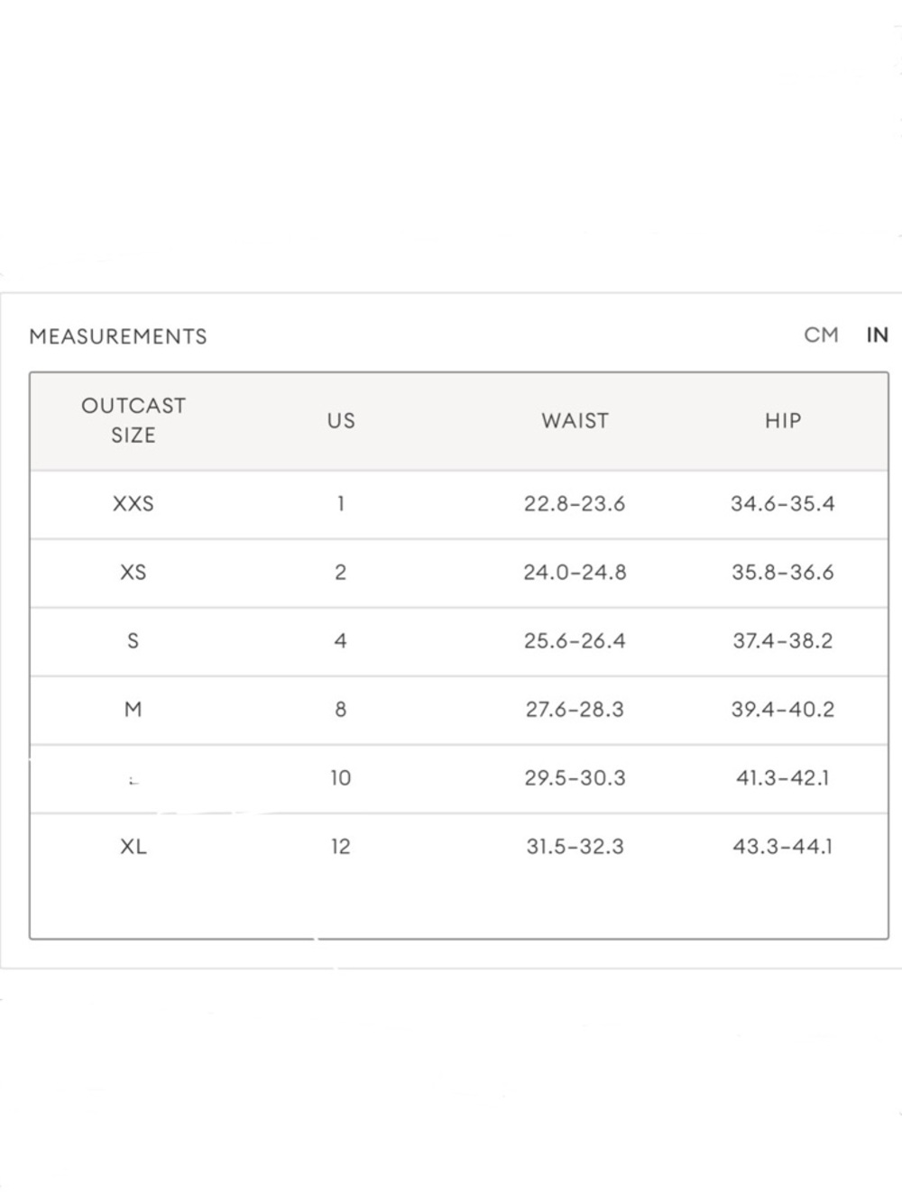Image resolution: width=902 pixels, height=1202 pixels.
Task: Click US size 12 cell
Action: click(x=341, y=847)
